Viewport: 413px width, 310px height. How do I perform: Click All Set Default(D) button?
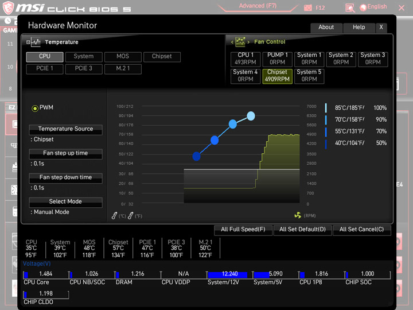click(303, 230)
